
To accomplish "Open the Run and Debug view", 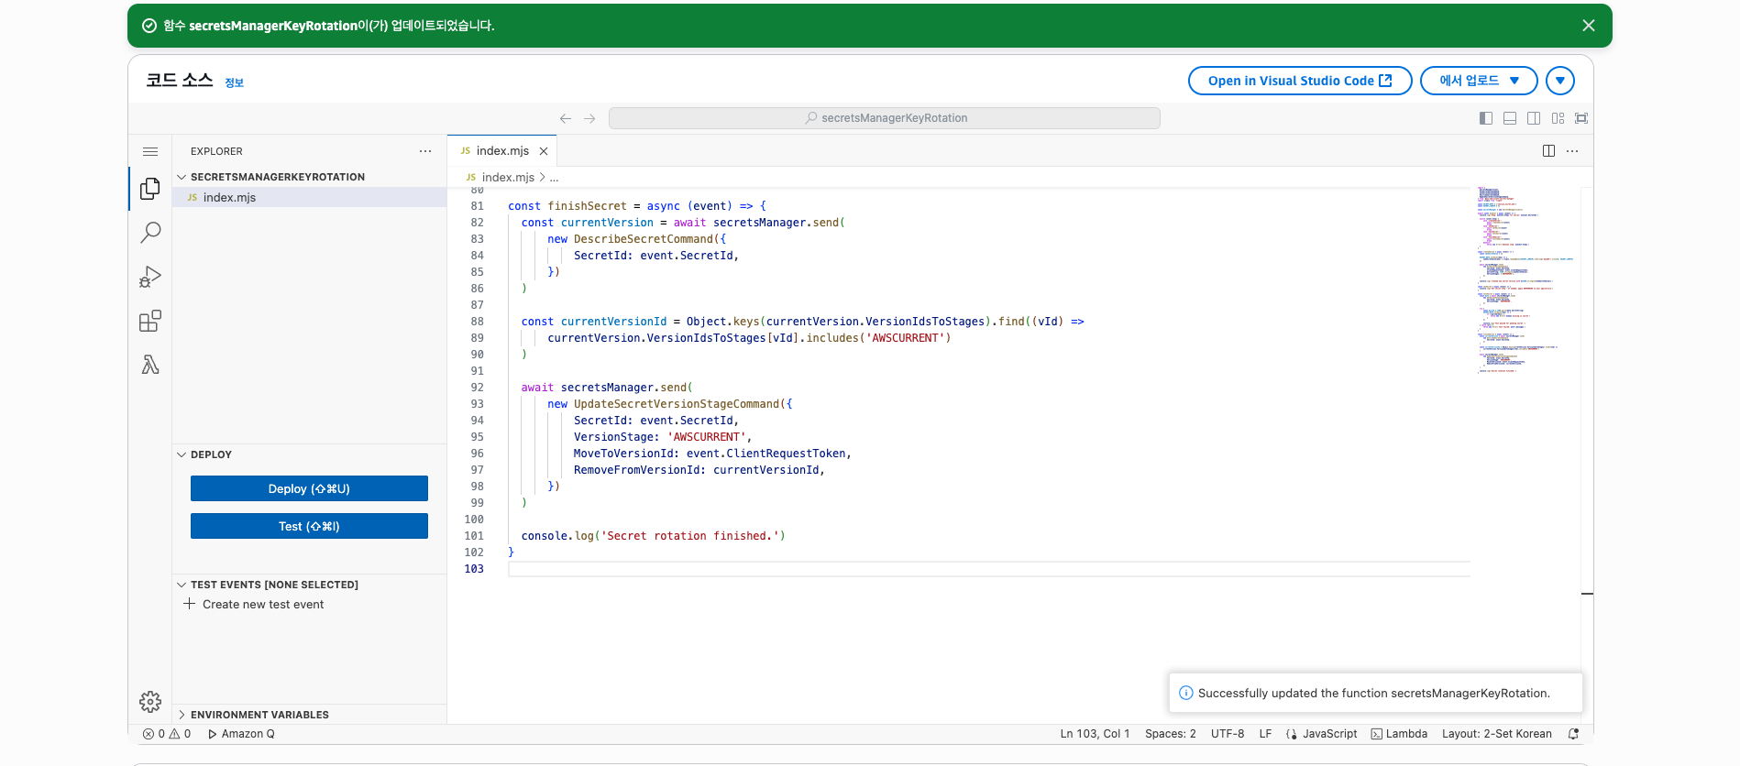I will pos(150,277).
